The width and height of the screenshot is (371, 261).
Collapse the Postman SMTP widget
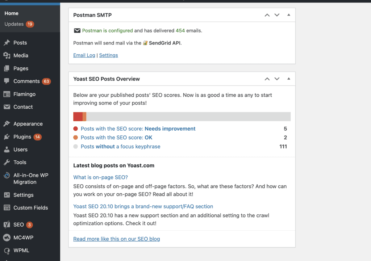288,15
